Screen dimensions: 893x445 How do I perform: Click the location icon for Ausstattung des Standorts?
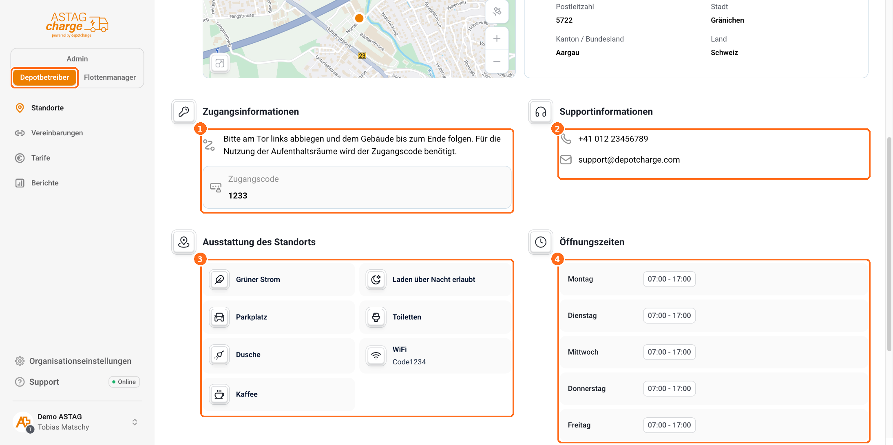click(184, 242)
